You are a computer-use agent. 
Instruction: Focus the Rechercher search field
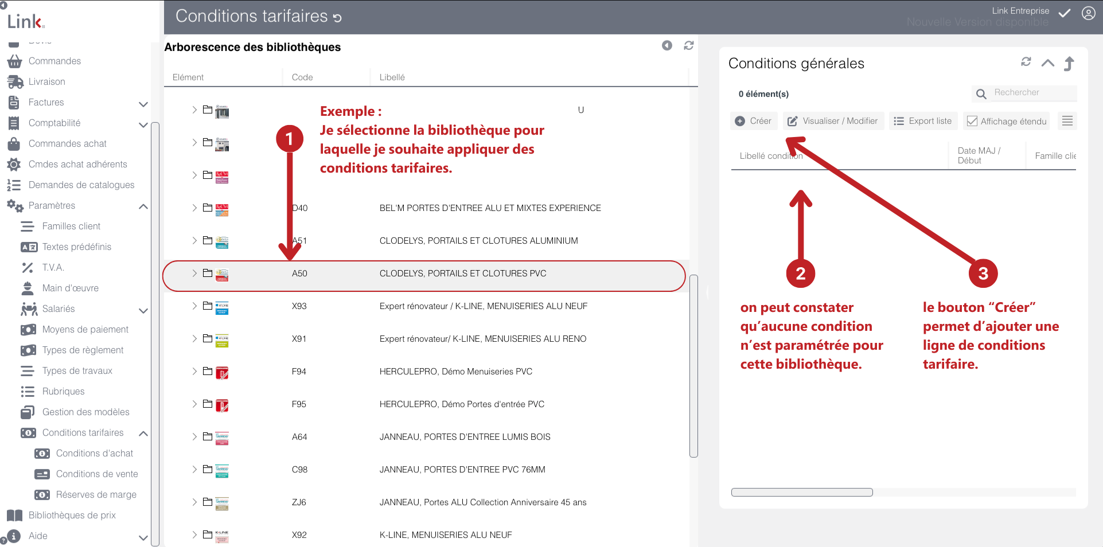[1034, 93]
